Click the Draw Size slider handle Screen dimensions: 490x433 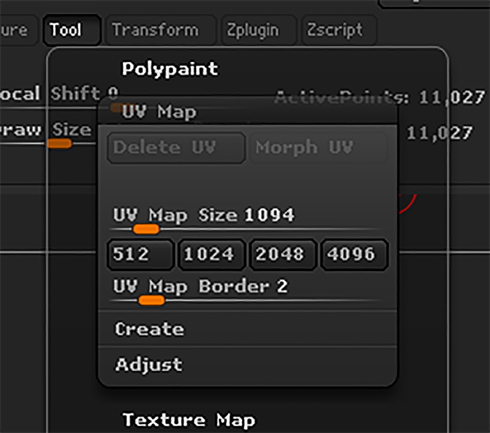59,144
